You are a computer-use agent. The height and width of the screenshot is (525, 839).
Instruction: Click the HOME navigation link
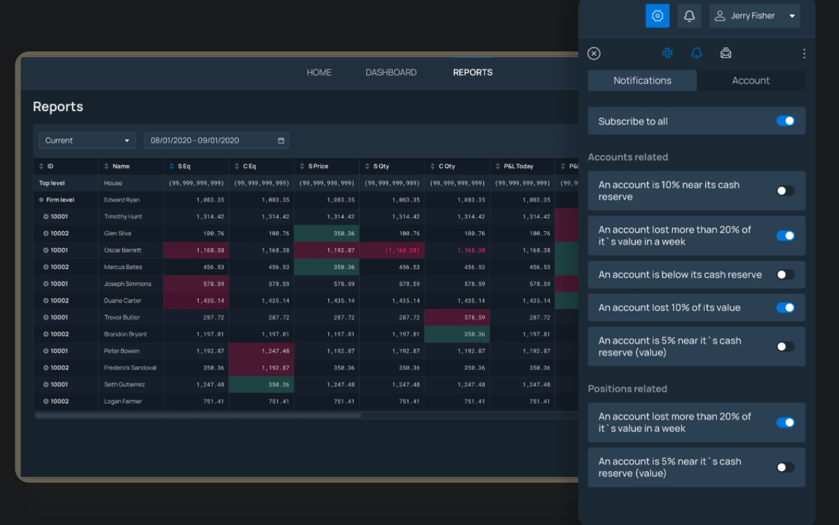(320, 72)
